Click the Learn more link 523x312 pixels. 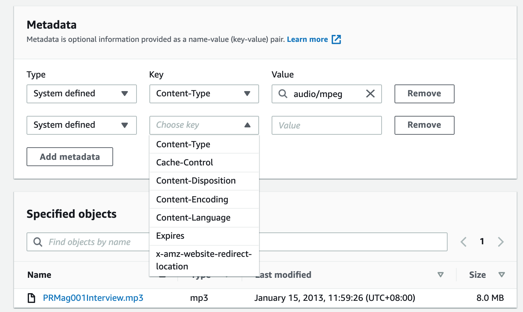click(307, 39)
